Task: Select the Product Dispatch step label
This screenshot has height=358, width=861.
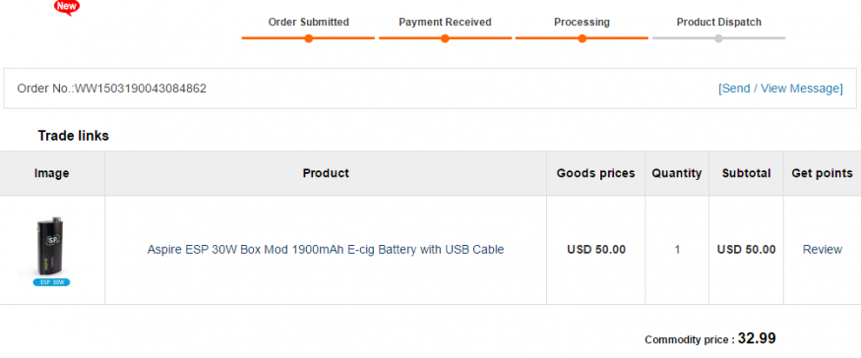Action: click(x=718, y=23)
